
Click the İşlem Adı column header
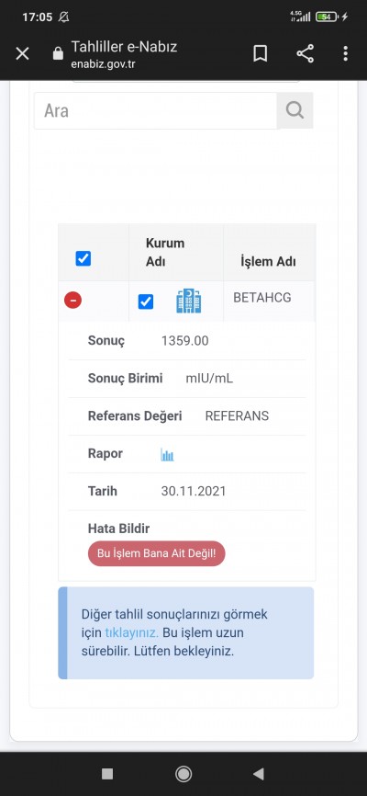[x=268, y=262]
